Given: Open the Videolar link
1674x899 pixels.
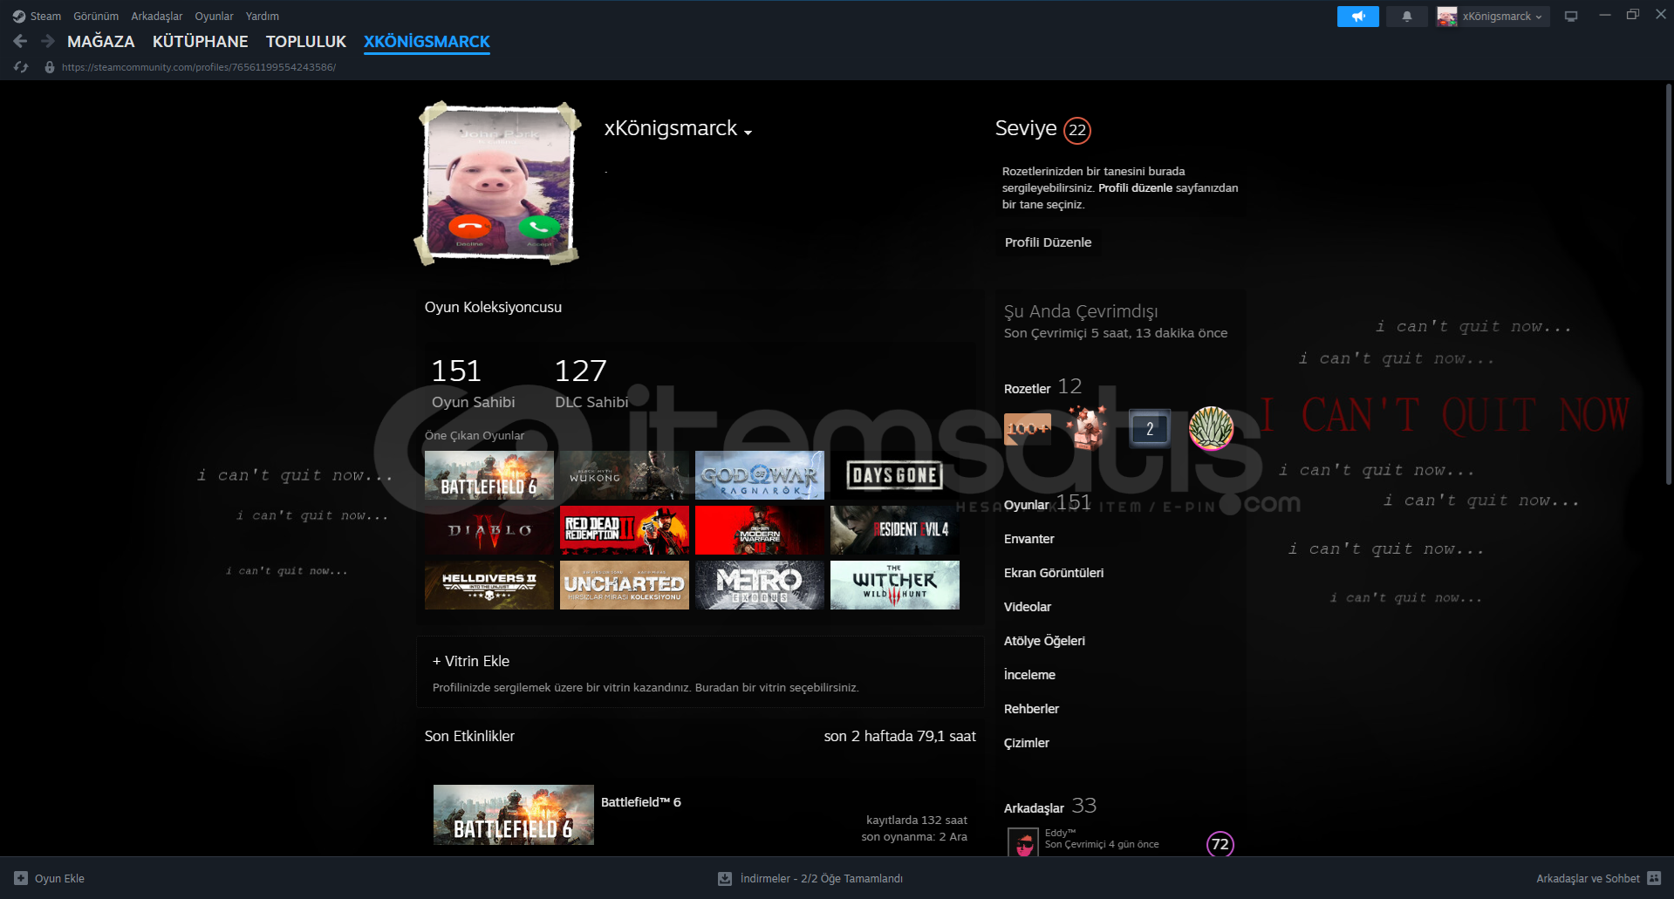Looking at the screenshot, I should (x=1028, y=607).
